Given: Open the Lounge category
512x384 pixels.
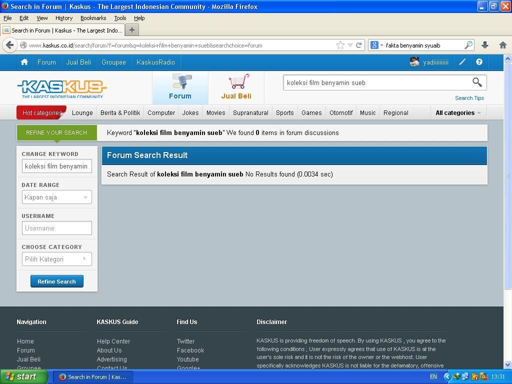Looking at the screenshot, I should (82, 113).
